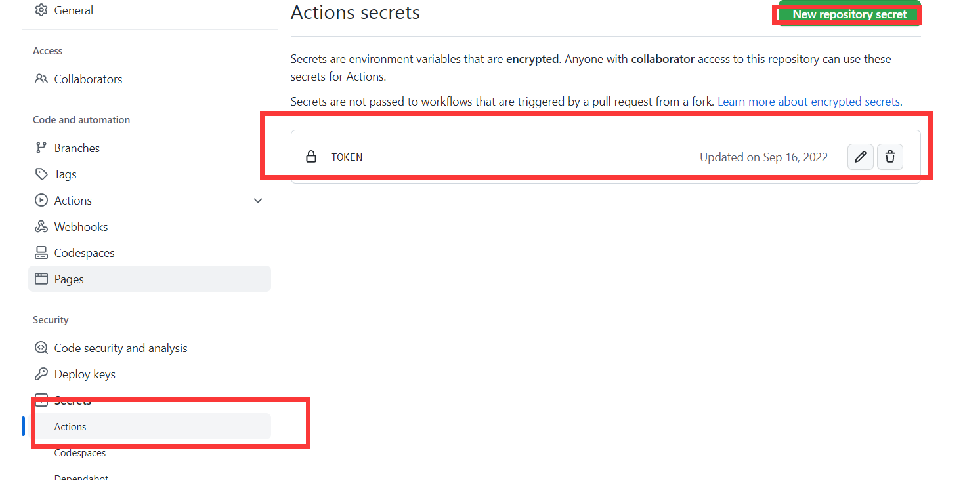
Task: Click the Deploy keys key icon
Action: [41, 374]
